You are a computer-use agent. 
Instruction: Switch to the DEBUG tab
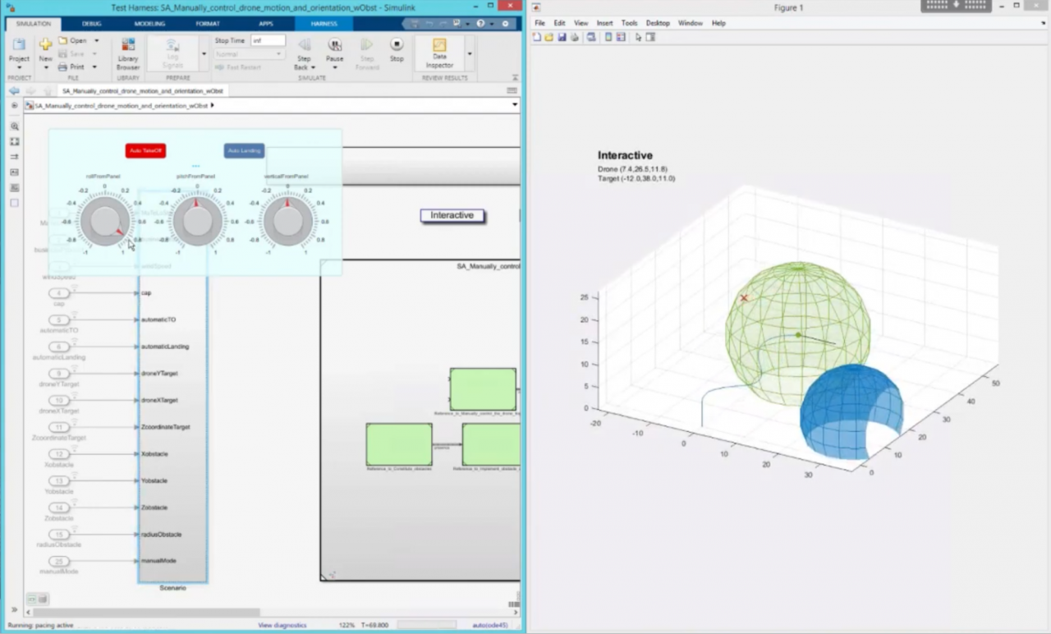point(91,23)
